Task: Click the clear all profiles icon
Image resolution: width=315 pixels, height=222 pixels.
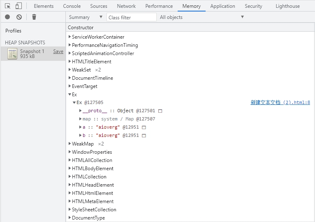Action: coord(19,17)
